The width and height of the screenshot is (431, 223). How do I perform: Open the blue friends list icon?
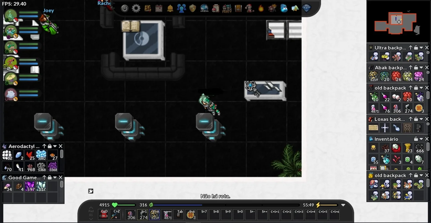pos(181,9)
